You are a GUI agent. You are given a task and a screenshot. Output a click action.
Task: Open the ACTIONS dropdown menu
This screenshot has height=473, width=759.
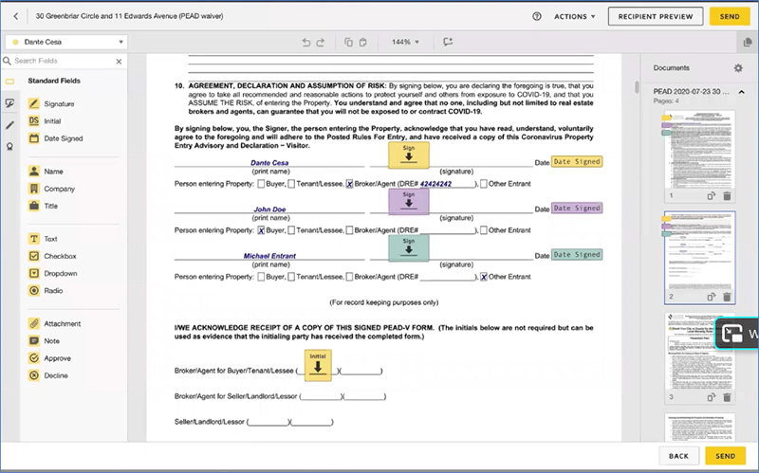click(x=575, y=16)
